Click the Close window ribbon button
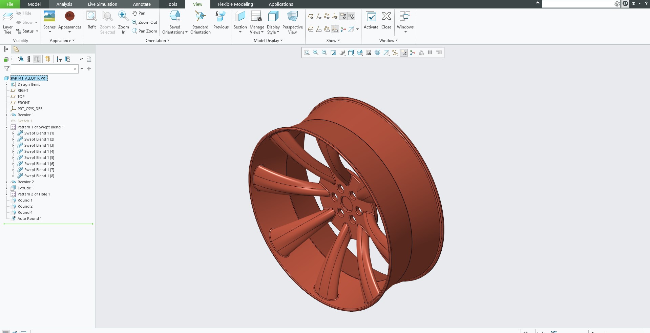The height and width of the screenshot is (333, 650). point(386,20)
